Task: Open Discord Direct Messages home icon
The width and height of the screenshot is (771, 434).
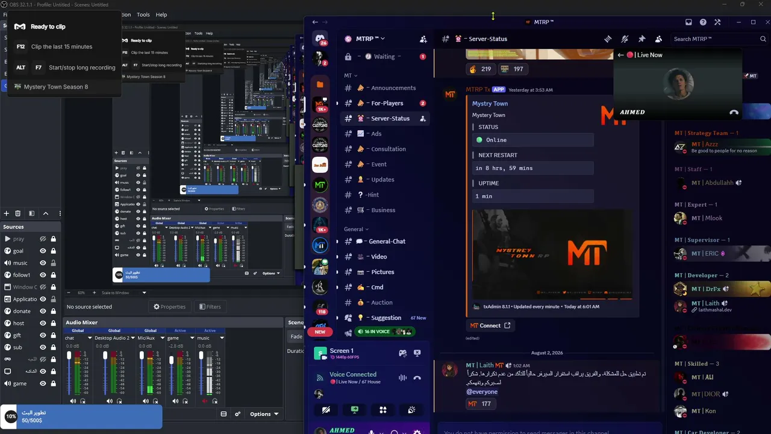Action: [320, 39]
